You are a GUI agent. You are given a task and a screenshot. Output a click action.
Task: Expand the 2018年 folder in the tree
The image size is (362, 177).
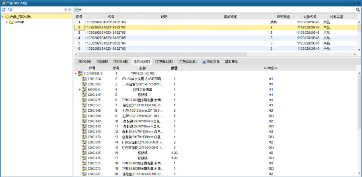pos(7,22)
